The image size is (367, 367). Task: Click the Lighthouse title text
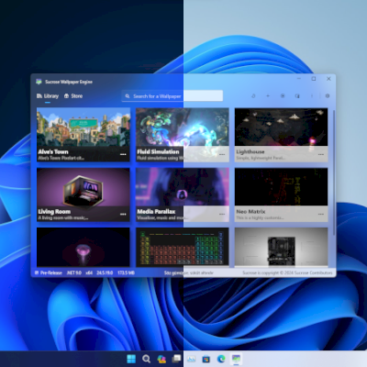pos(250,151)
